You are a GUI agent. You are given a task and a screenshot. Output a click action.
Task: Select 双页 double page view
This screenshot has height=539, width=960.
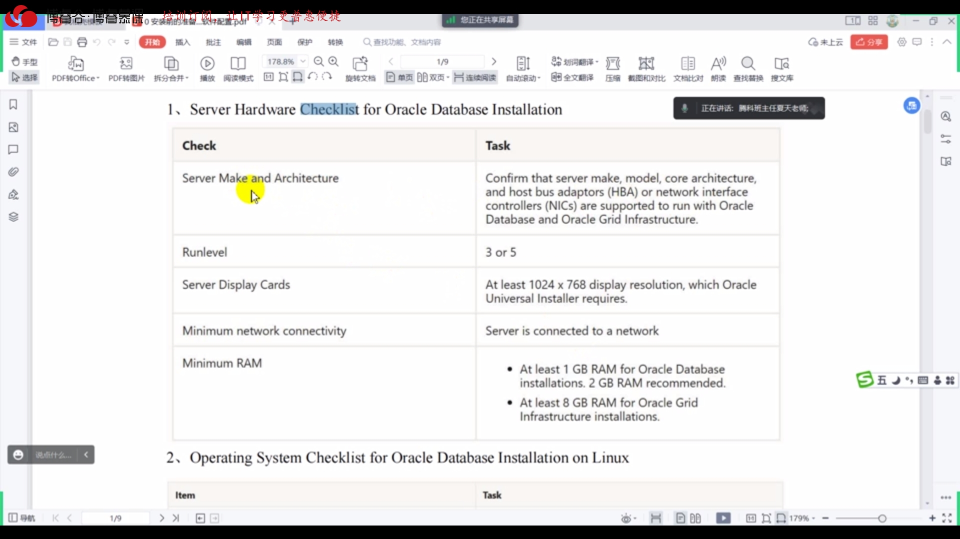[430, 77]
